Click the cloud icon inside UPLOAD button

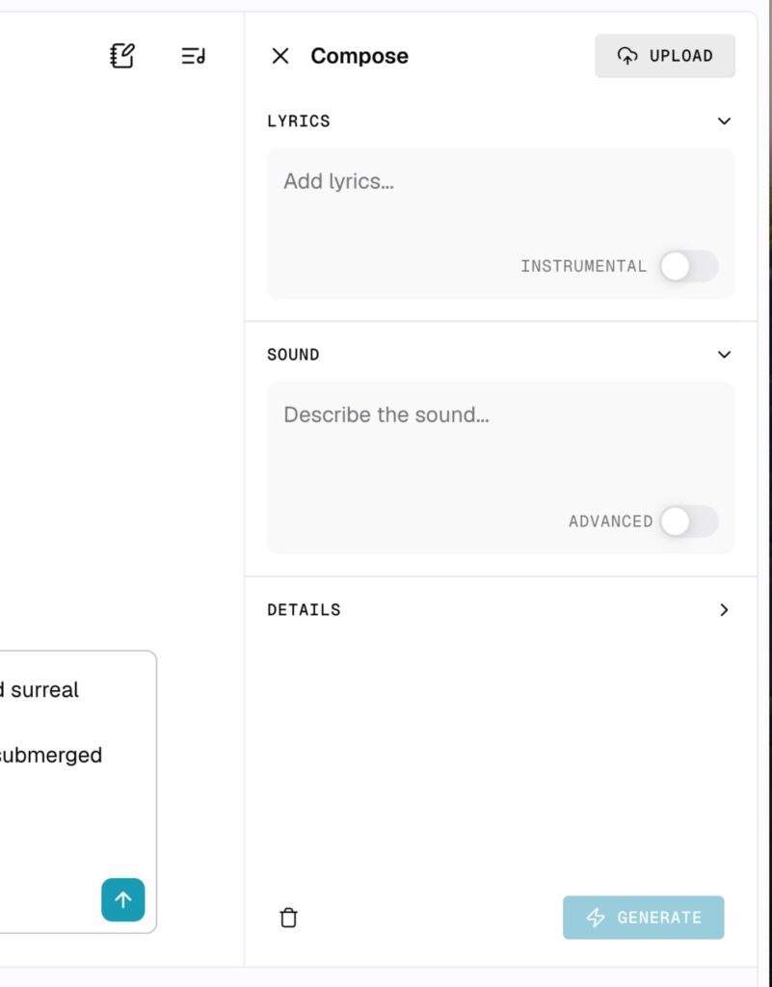[x=628, y=56]
